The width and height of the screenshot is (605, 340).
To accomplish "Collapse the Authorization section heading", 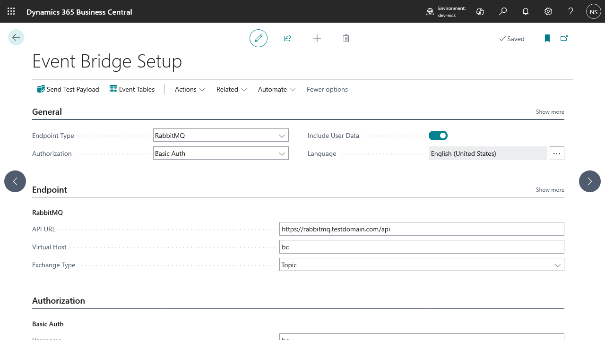I will (x=59, y=301).
